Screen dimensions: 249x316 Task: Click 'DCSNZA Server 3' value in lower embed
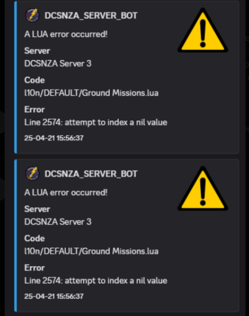(58, 222)
